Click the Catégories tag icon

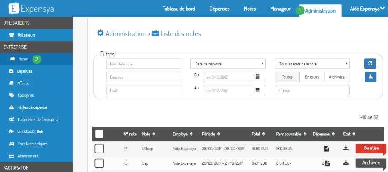[x=11, y=95]
